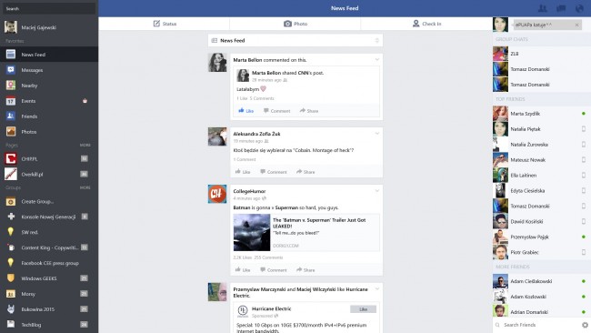The width and height of the screenshot is (591, 333).
Task: Open notifications globe icon in header
Action: 579,8
